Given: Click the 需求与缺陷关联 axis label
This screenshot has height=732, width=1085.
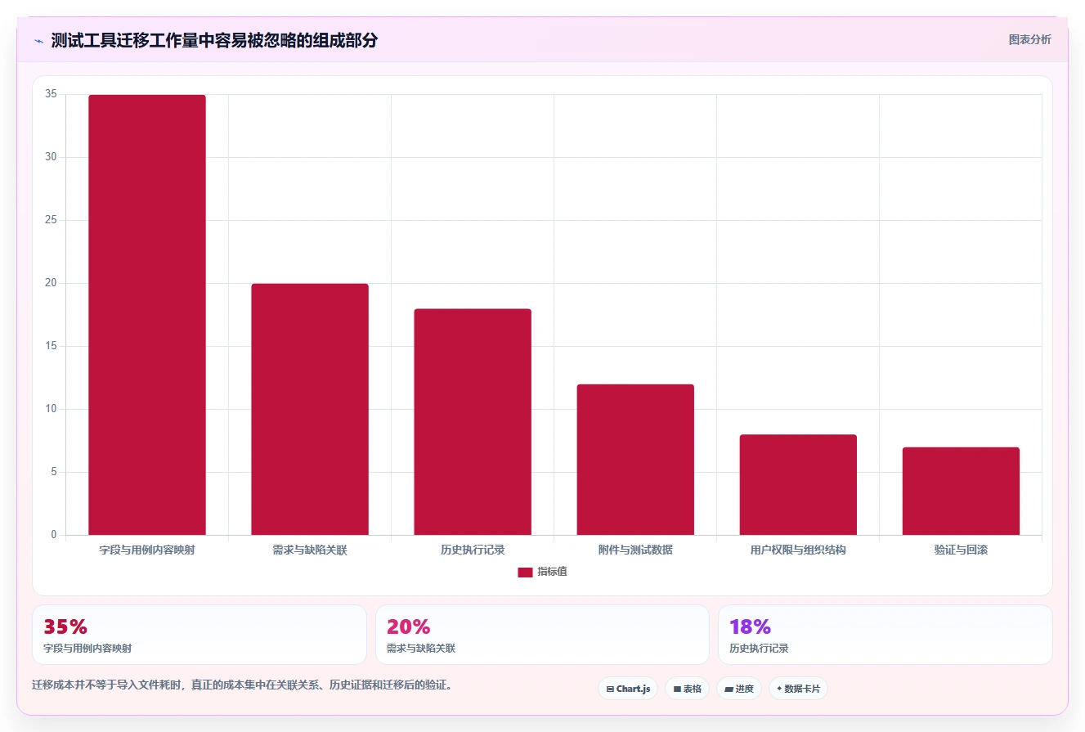Looking at the screenshot, I should 310,550.
